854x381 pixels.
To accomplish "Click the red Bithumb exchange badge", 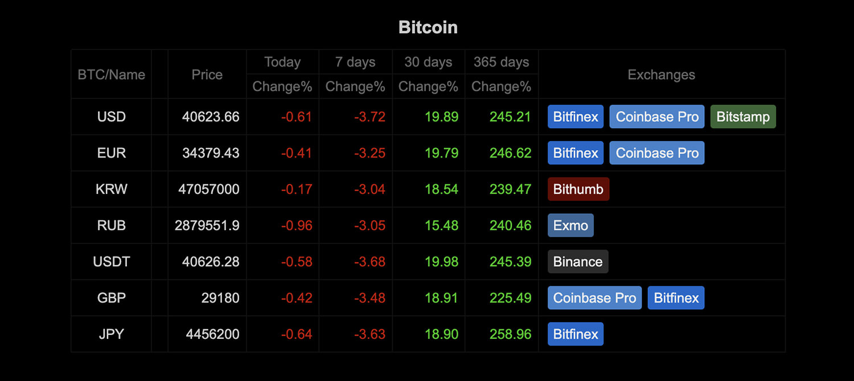I will pyautogui.click(x=578, y=189).
